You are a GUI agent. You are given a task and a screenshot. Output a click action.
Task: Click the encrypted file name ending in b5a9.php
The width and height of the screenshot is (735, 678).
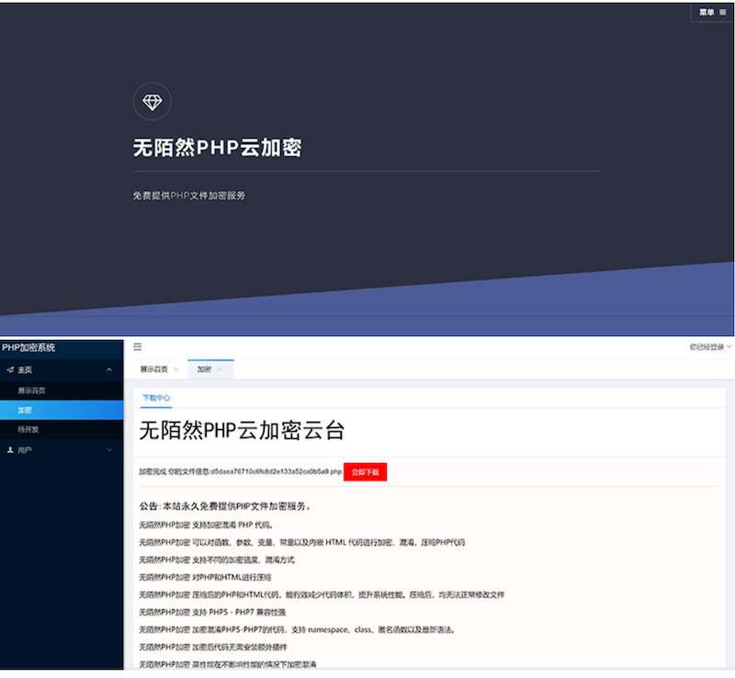coord(276,471)
